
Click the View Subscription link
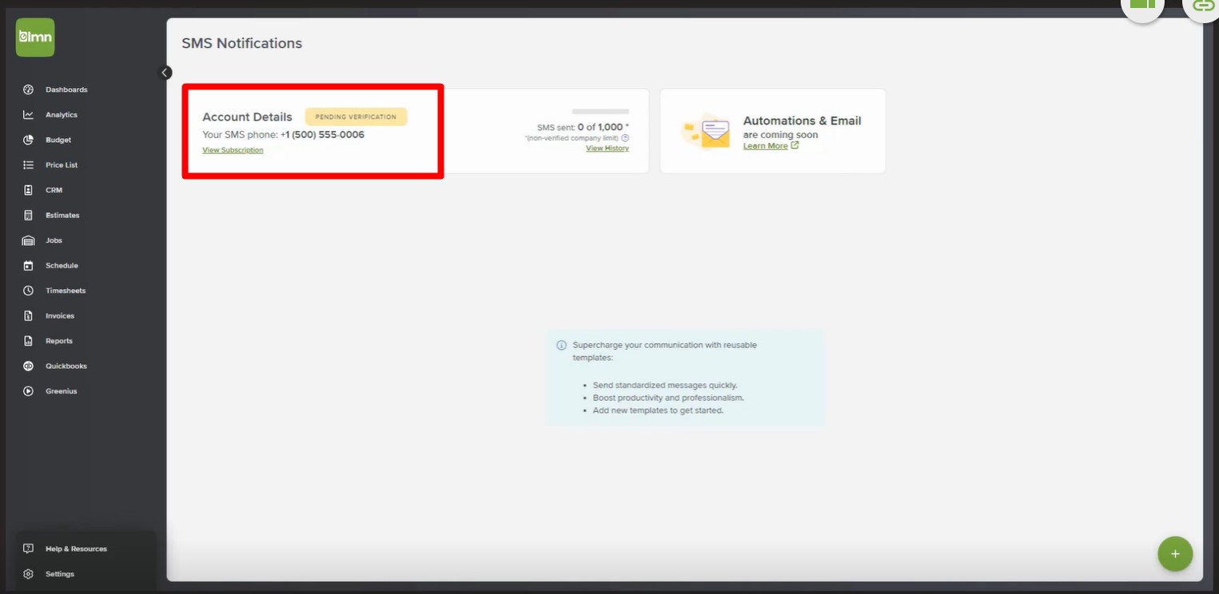point(233,150)
